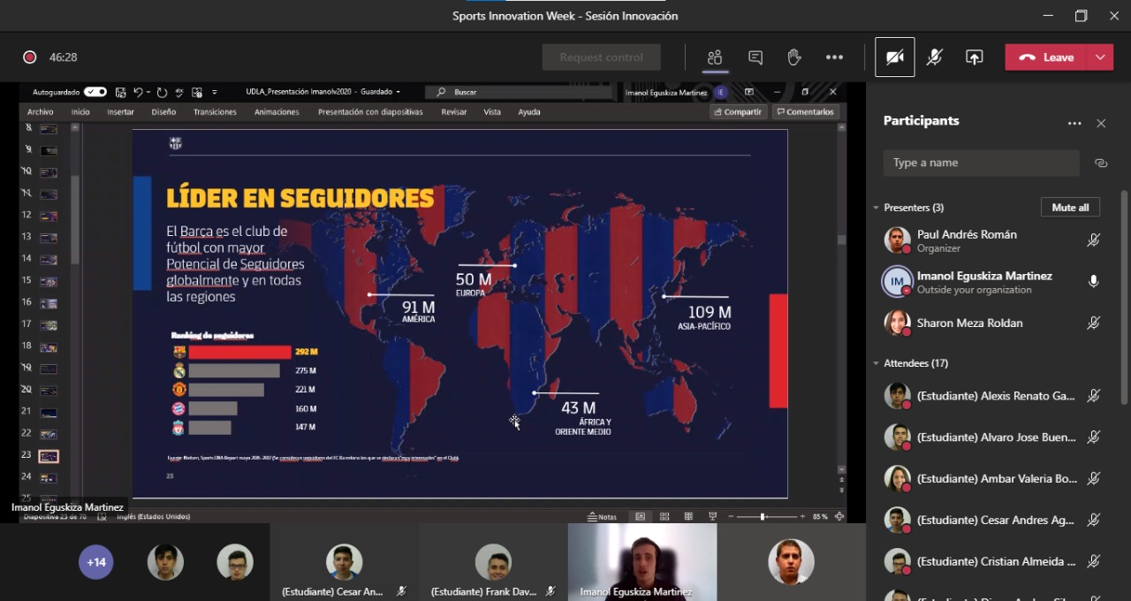The image size is (1131, 601).
Task: Collapse the Presenters (3) section
Action: point(877,208)
